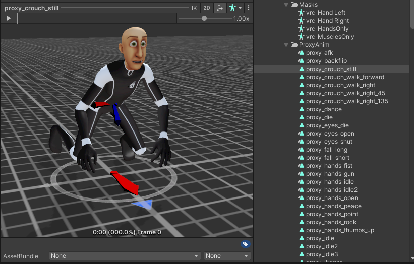Click the proxy_dance clip icon
This screenshot has width=414, height=264.
(301, 109)
